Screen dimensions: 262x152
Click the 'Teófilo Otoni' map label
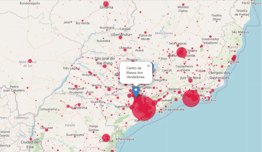point(216,17)
